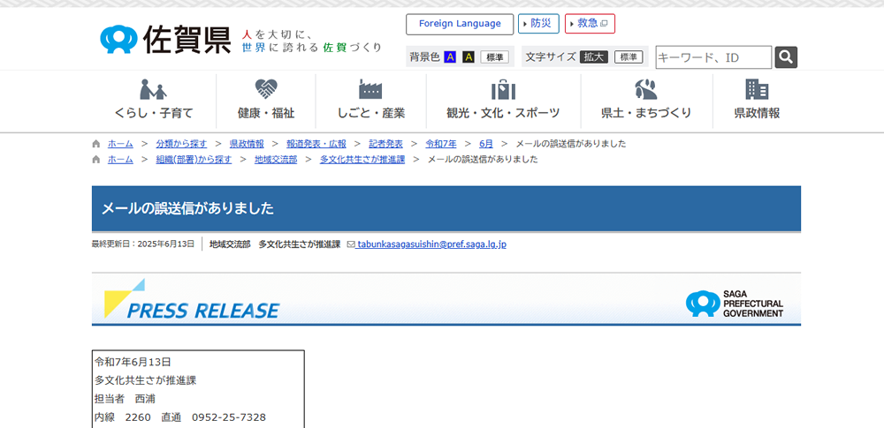
Task: Click the phone line 内線 2260 直通 0952-25-7328
Action: (180, 417)
